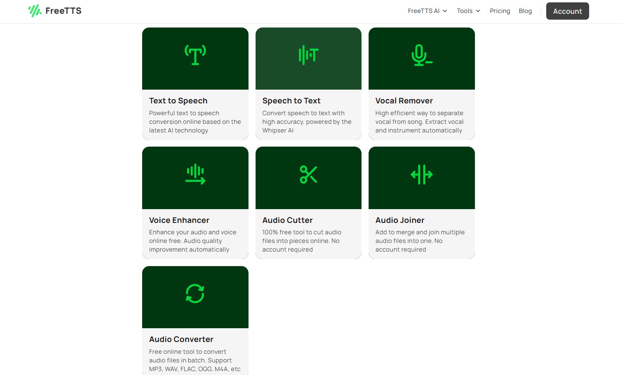The height and width of the screenshot is (375, 623).
Task: Click 'Convert speech to text with' description
Action: click(307, 122)
